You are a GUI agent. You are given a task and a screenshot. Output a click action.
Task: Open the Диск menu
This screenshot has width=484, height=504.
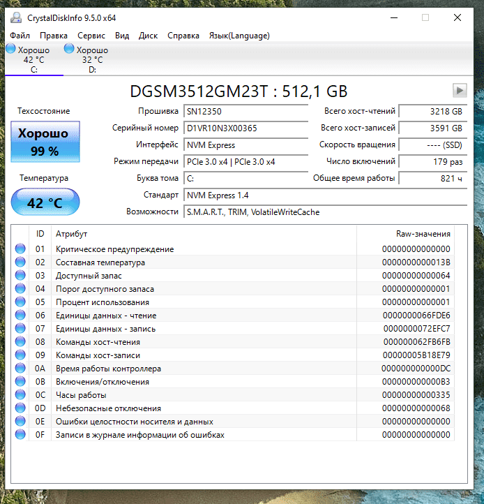point(148,36)
